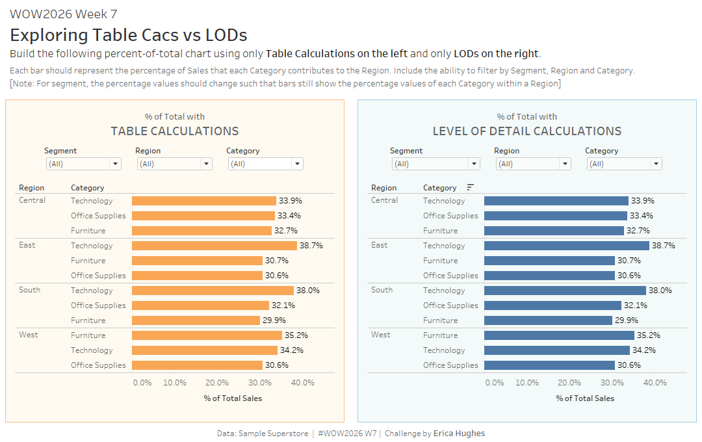Image resolution: width=702 pixels, height=442 pixels.
Task: Click Category column header in orange chart
Action: pos(87,188)
